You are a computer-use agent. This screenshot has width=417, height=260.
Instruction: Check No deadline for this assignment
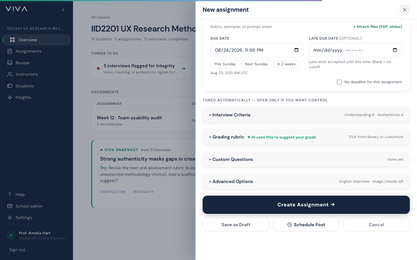(339, 82)
